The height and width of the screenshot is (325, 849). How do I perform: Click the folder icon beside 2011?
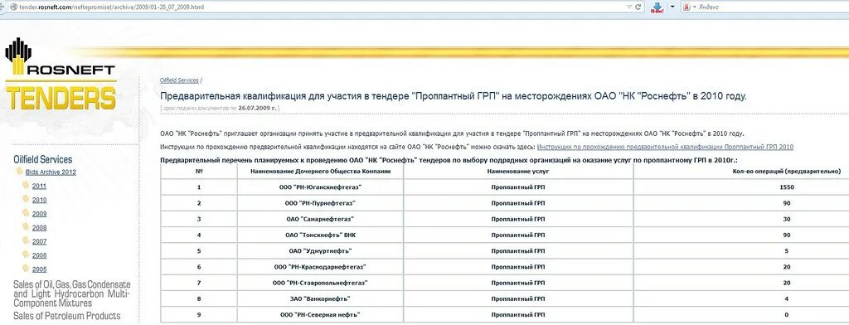click(26, 185)
